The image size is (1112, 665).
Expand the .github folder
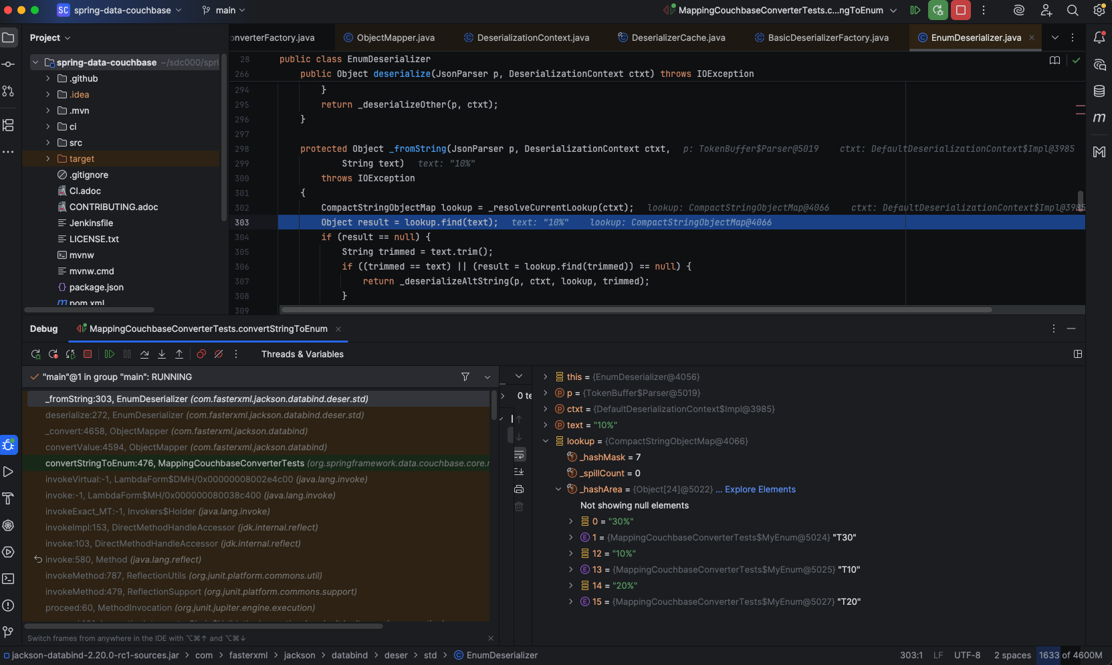click(x=47, y=78)
